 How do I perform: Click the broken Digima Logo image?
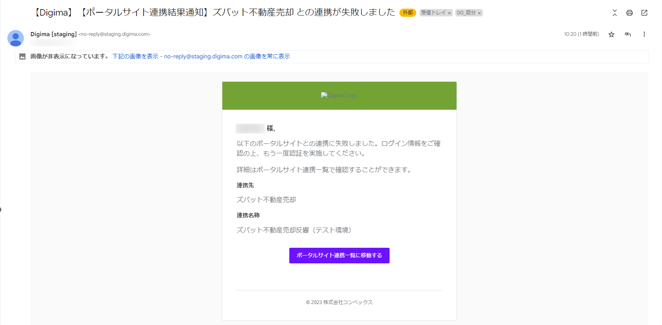[339, 96]
